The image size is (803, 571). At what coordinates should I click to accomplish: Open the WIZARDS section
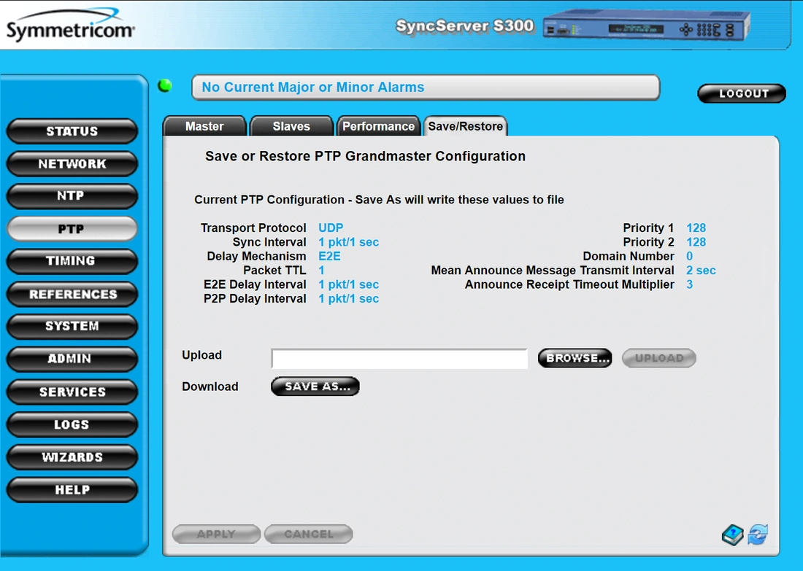click(x=72, y=457)
